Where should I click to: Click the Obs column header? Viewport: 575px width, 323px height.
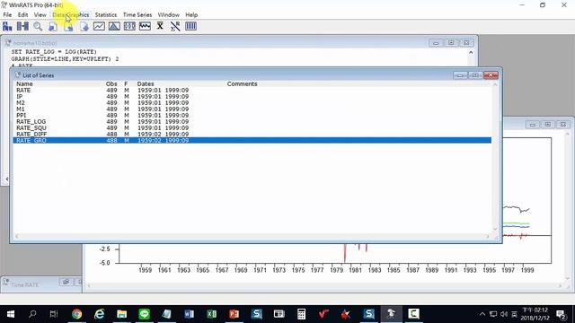click(111, 83)
